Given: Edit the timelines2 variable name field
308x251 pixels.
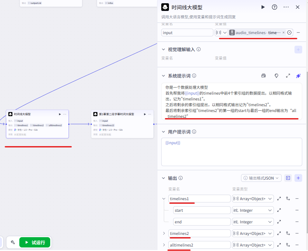Looking at the screenshot, I should point(199,234).
